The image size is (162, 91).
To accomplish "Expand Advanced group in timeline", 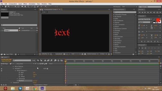I will point(17,79).
